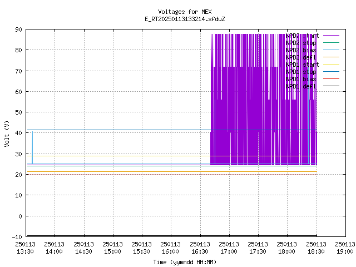Click the 17:30 x-axis tick label

click(258, 248)
